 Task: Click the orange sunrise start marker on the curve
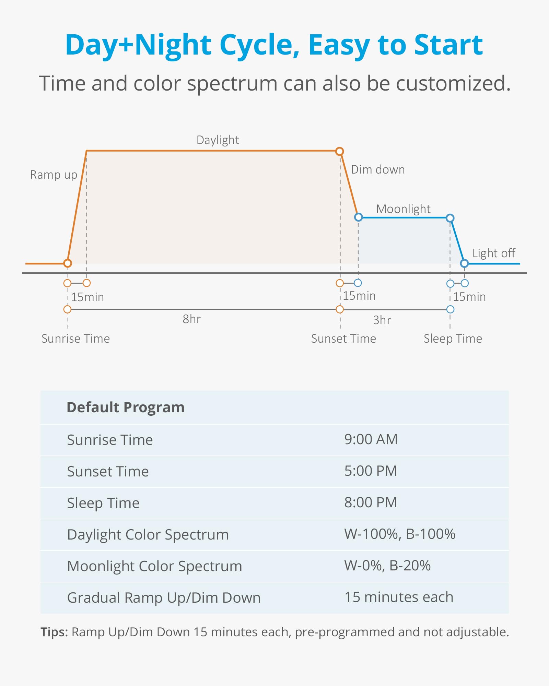(x=68, y=263)
